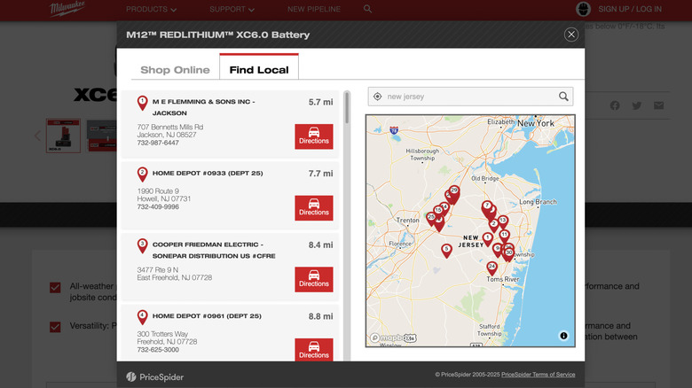Share the product via the email envelope icon

pyautogui.click(x=658, y=105)
